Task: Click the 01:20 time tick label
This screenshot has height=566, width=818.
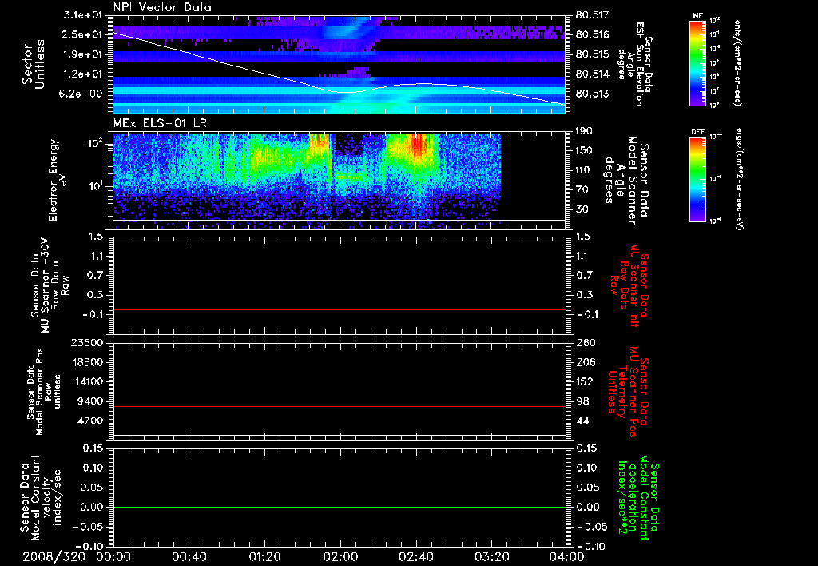Action: (265, 556)
